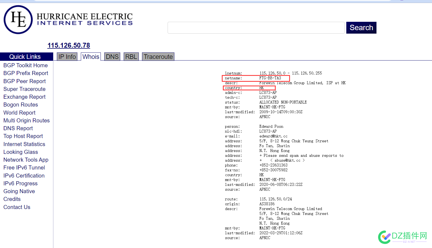
Task: Click the route value 115.126.50.0/24
Action: (276, 199)
